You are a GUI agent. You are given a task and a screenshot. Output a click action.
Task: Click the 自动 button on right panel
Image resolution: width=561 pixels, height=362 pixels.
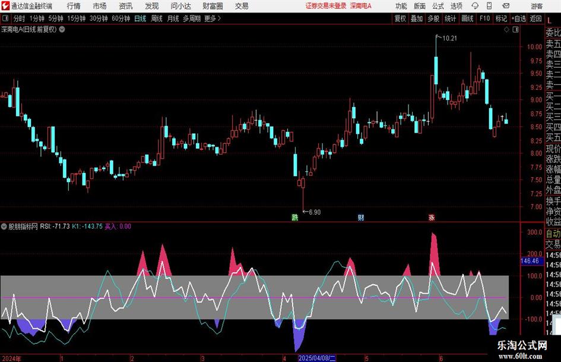(553, 234)
